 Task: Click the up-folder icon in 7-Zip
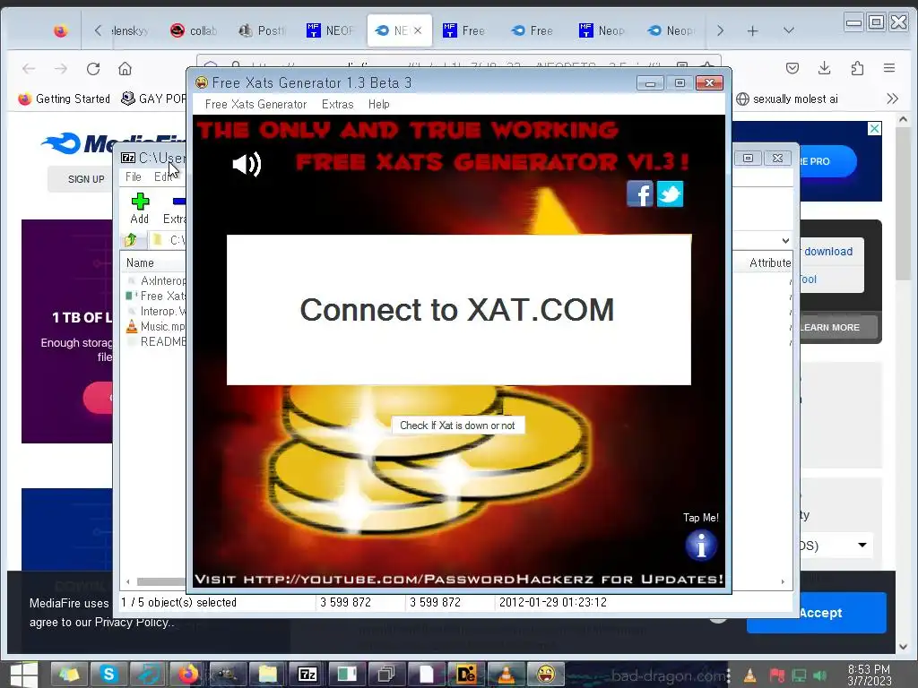[131, 240]
